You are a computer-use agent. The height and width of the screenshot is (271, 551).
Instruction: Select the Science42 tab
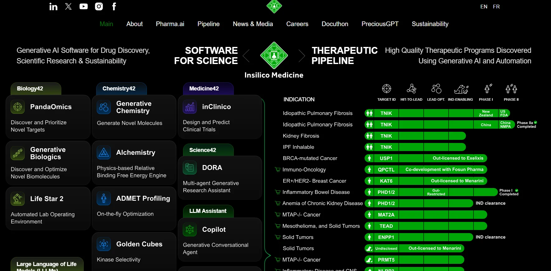pyautogui.click(x=208, y=150)
